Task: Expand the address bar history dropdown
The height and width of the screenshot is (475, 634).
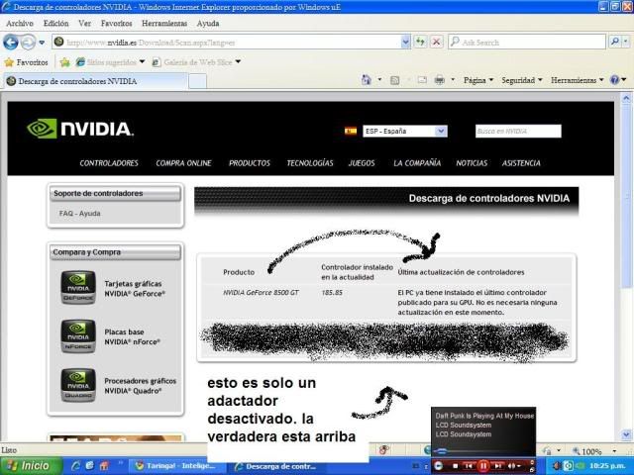Action: click(x=405, y=42)
